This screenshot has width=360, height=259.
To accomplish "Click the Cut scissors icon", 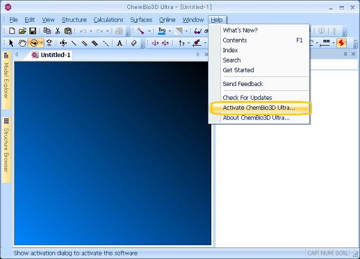I will click(58, 31).
